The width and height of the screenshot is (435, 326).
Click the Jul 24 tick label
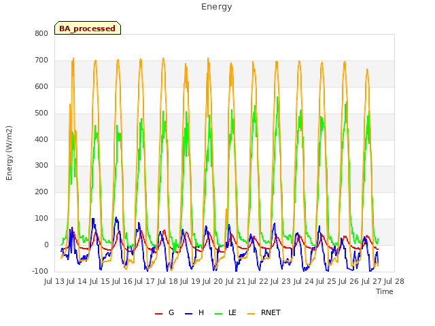click(304, 281)
